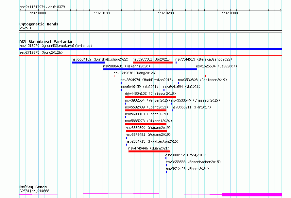Open nsv5582089 (Ebert2021) label

(146, 107)
